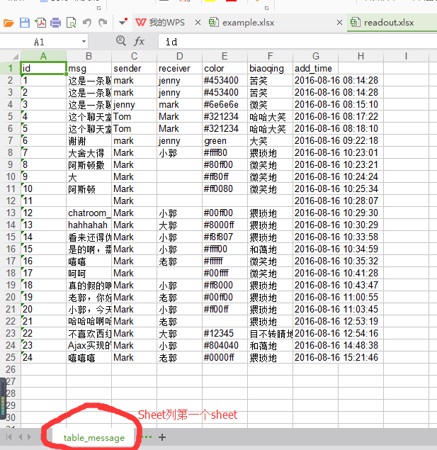Click previous sheet navigation arrow
Screen dimensions: 437x450
(x=21, y=437)
